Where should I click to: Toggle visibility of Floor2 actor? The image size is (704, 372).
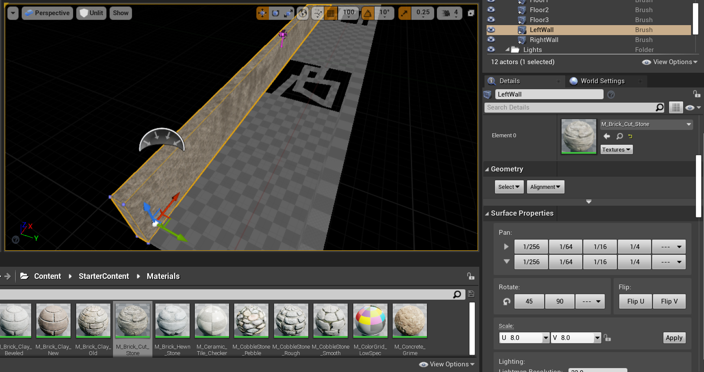491,10
